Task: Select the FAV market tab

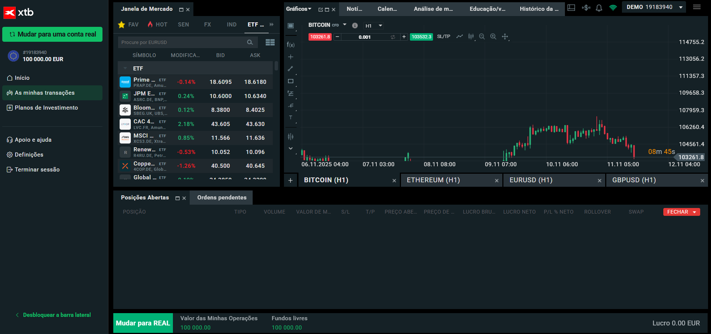Action: coord(129,25)
